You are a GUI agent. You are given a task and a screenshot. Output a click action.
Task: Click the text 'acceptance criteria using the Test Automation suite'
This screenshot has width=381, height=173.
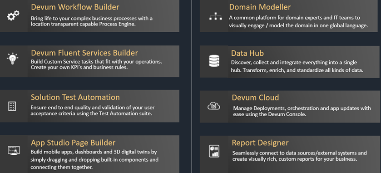[x=91, y=114]
